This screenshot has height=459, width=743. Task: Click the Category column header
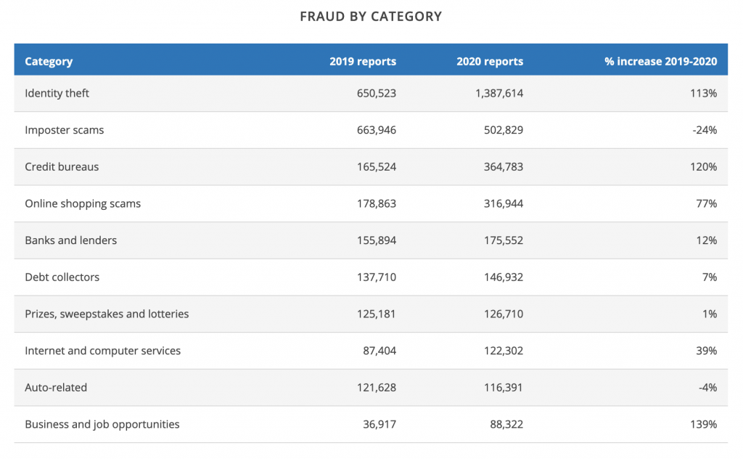[49, 61]
